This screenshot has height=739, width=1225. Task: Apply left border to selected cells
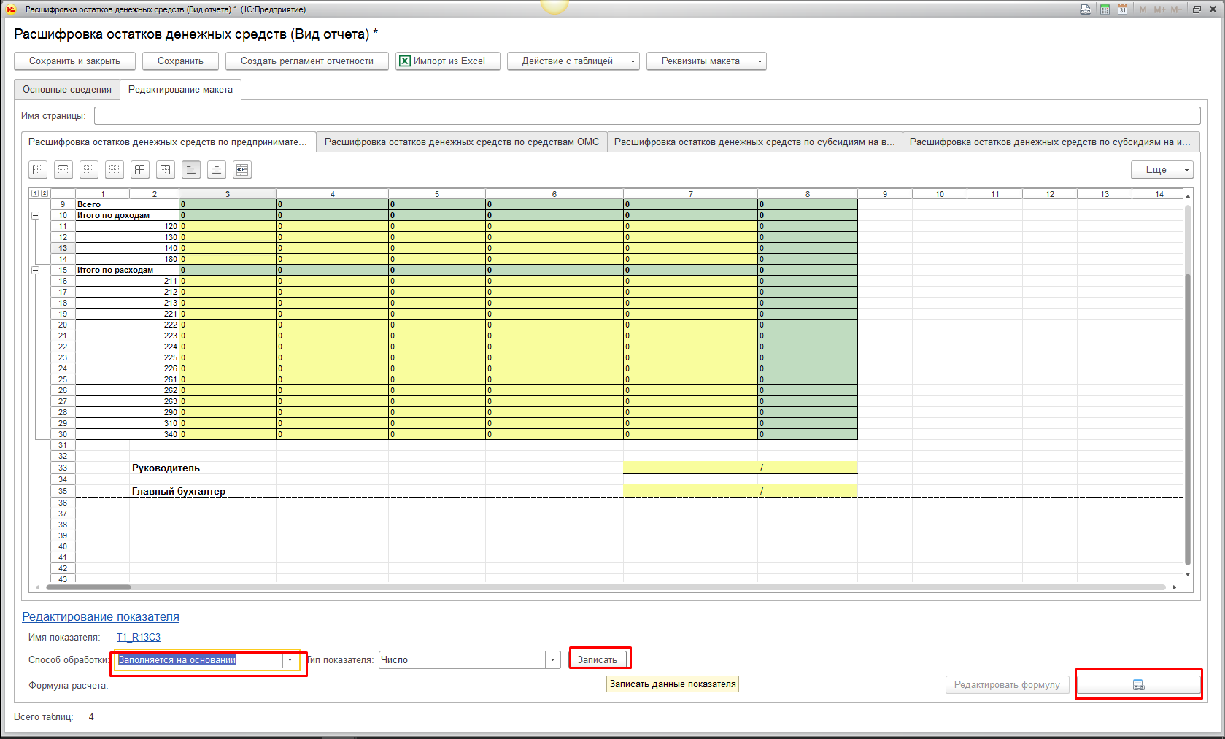[38, 170]
